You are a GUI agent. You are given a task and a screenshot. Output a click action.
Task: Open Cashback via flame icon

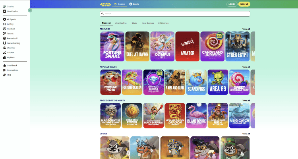point(4,65)
